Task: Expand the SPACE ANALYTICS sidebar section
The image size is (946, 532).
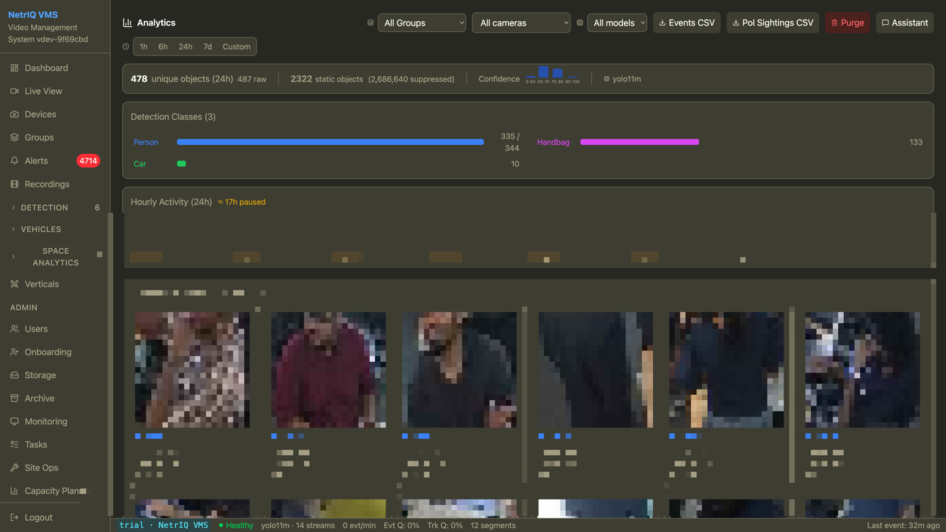Action: click(55, 257)
